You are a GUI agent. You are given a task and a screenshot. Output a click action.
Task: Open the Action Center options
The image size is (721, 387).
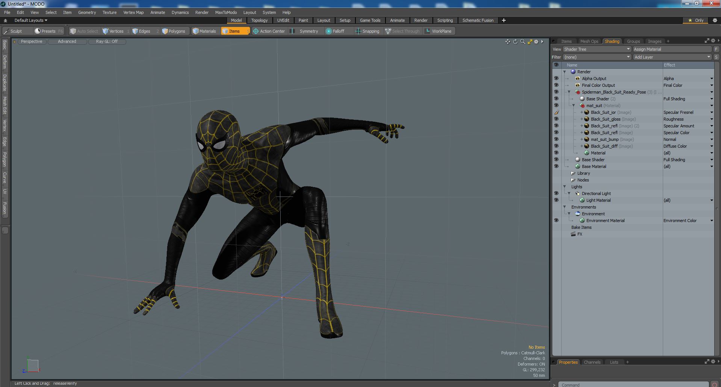tap(269, 31)
